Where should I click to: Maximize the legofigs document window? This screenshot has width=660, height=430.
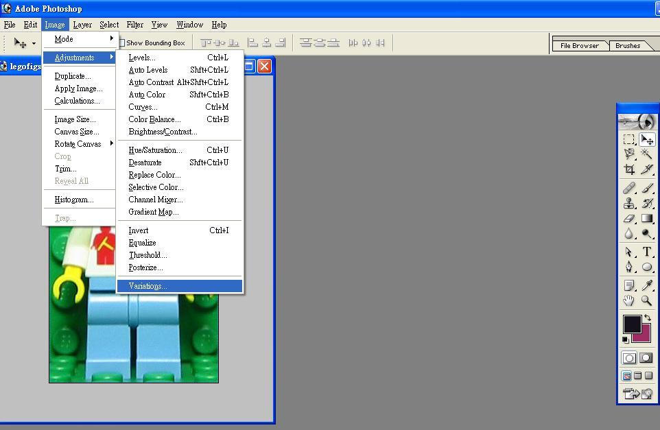tap(249, 66)
